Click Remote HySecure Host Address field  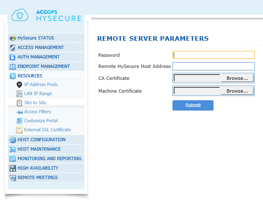tap(214, 66)
